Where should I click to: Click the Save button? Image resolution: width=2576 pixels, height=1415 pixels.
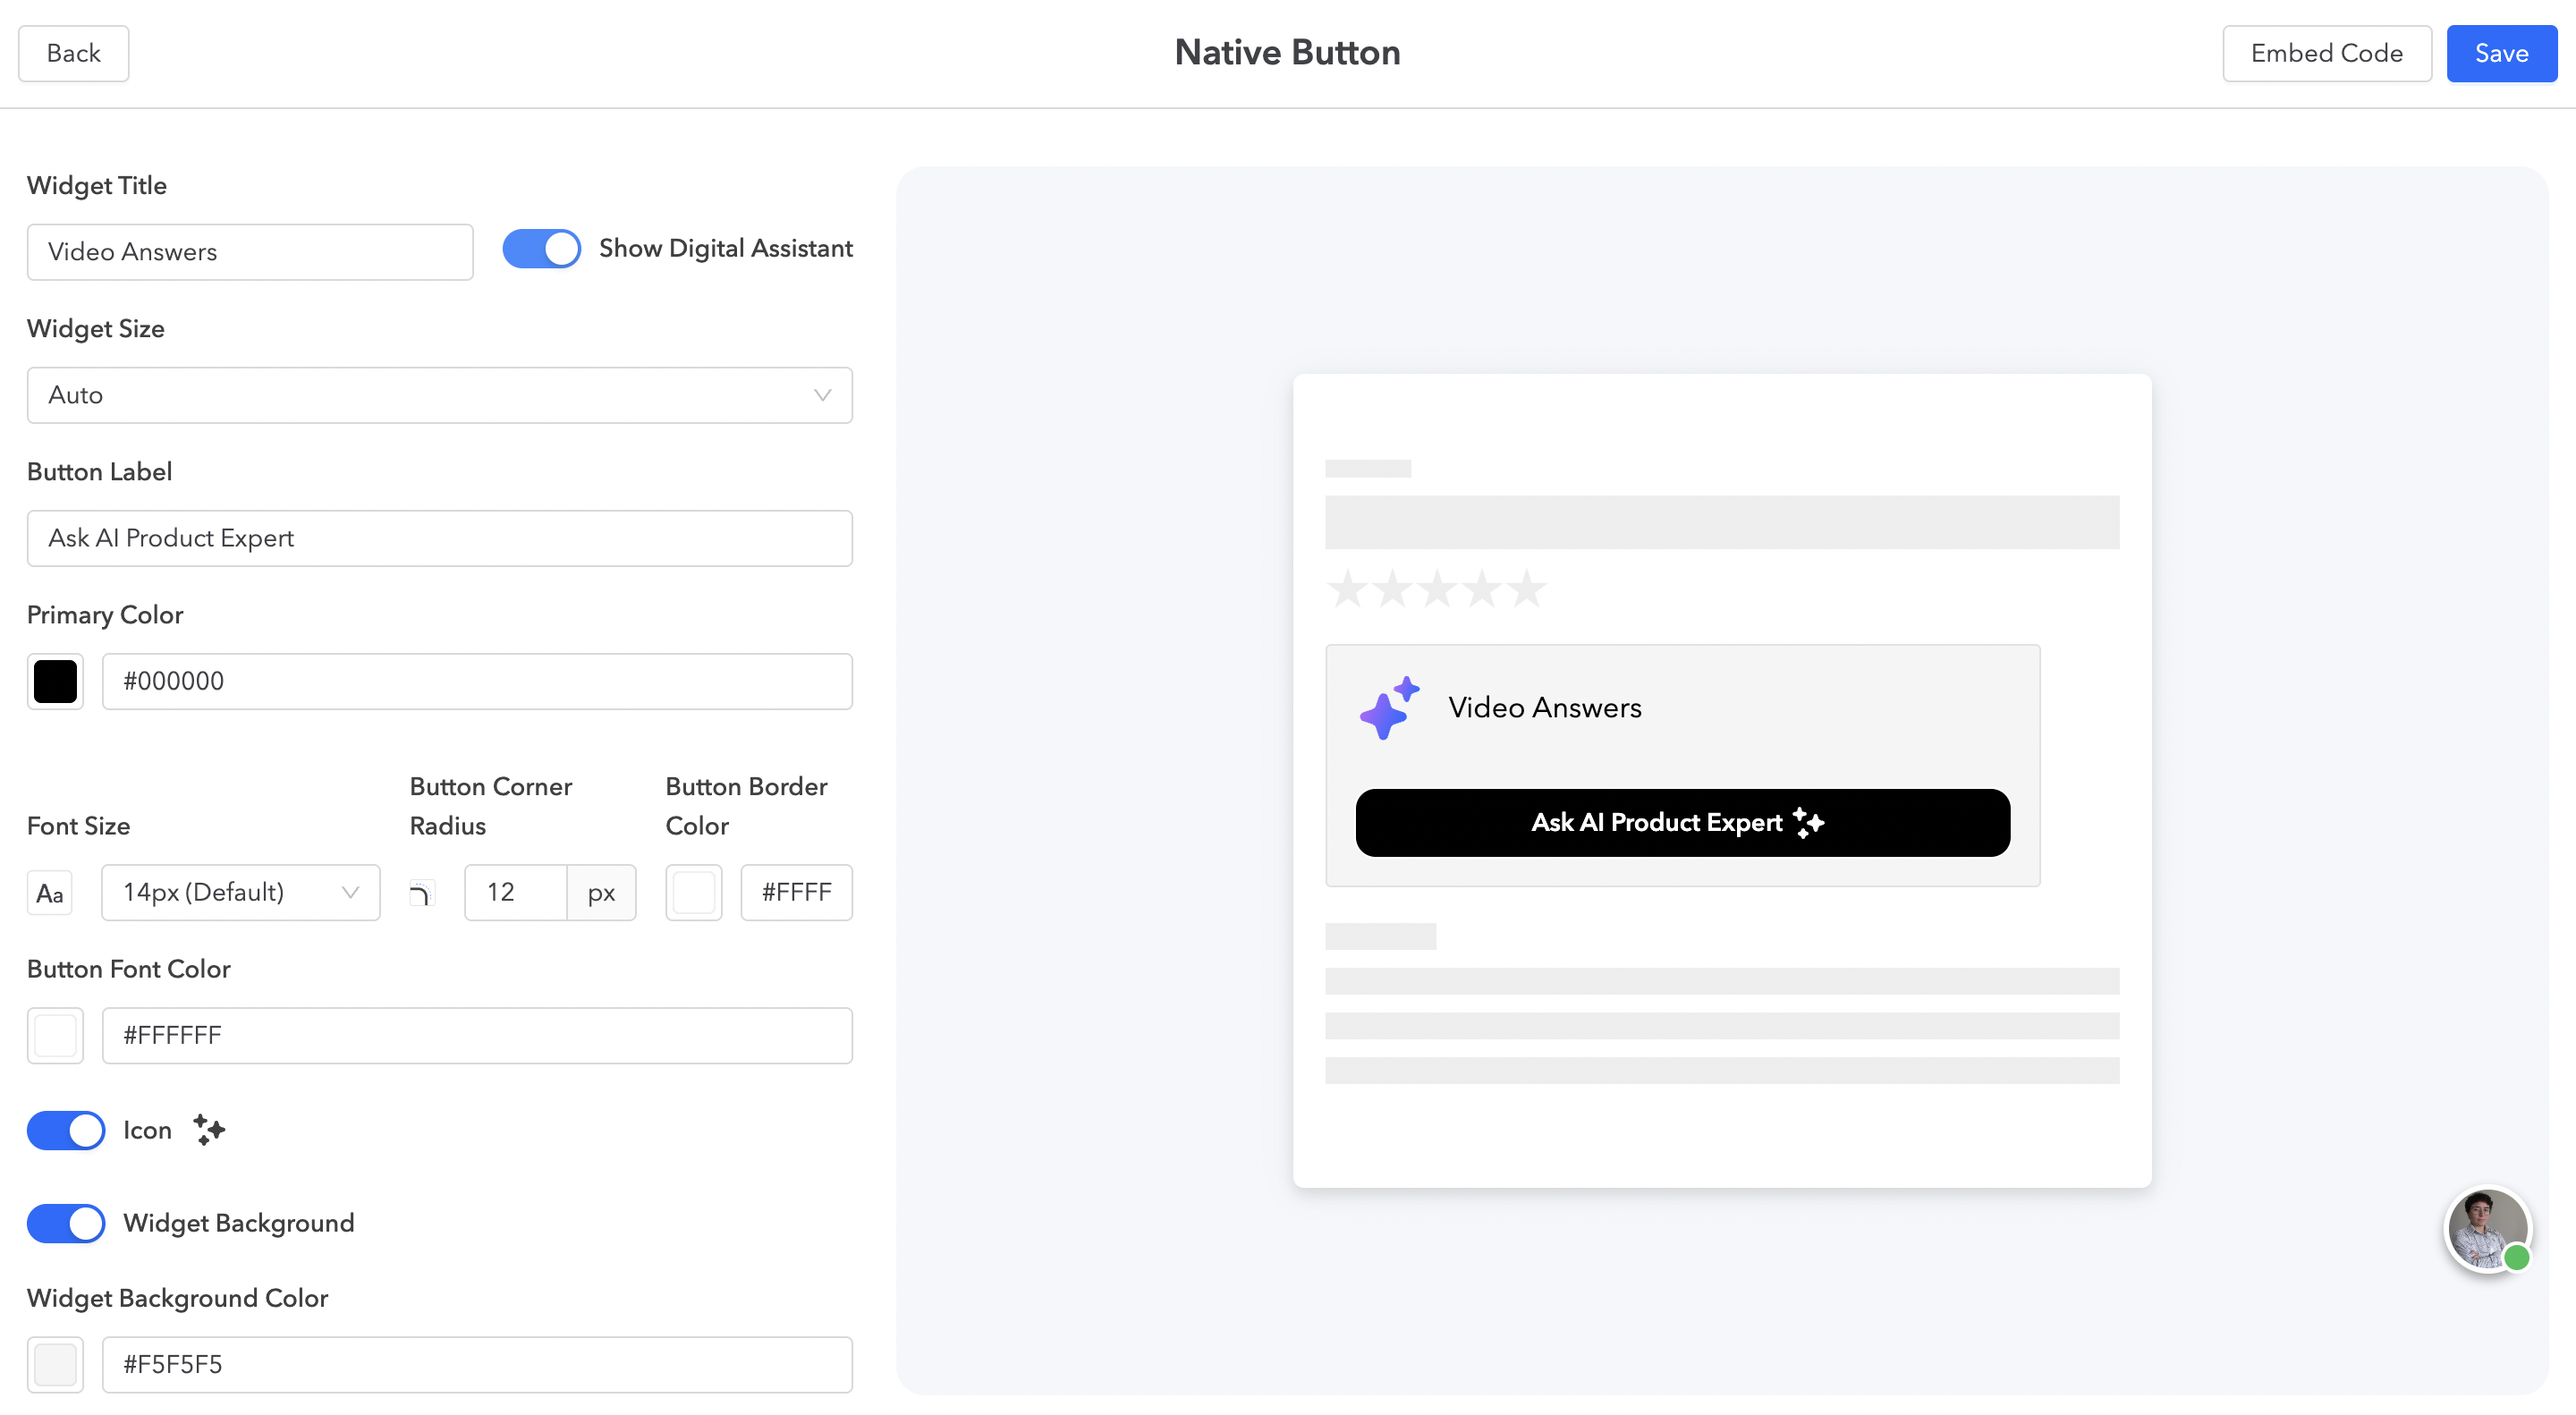2501,53
